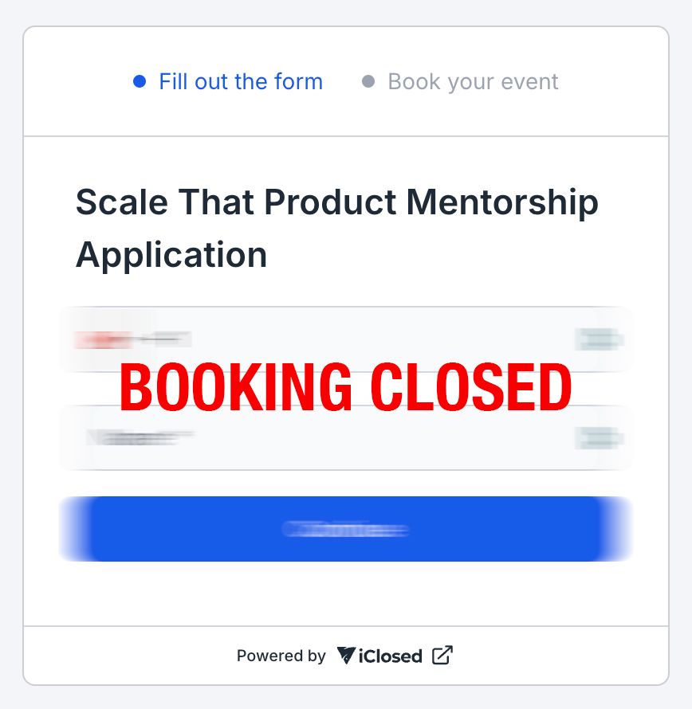The width and height of the screenshot is (692, 709).
Task: Switch to the Book your event step
Action: [x=473, y=81]
